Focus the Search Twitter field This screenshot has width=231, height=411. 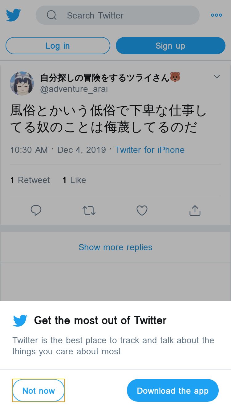118,15
